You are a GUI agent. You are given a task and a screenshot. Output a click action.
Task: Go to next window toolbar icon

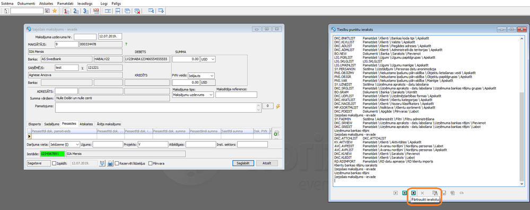pos(161,11)
